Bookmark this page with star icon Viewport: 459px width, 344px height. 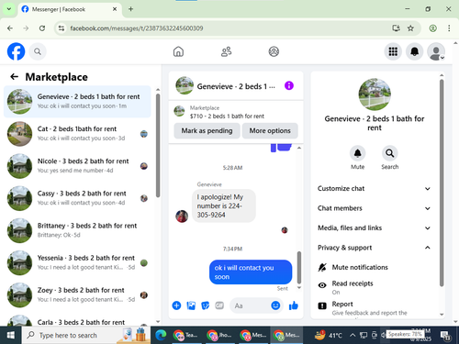(410, 28)
